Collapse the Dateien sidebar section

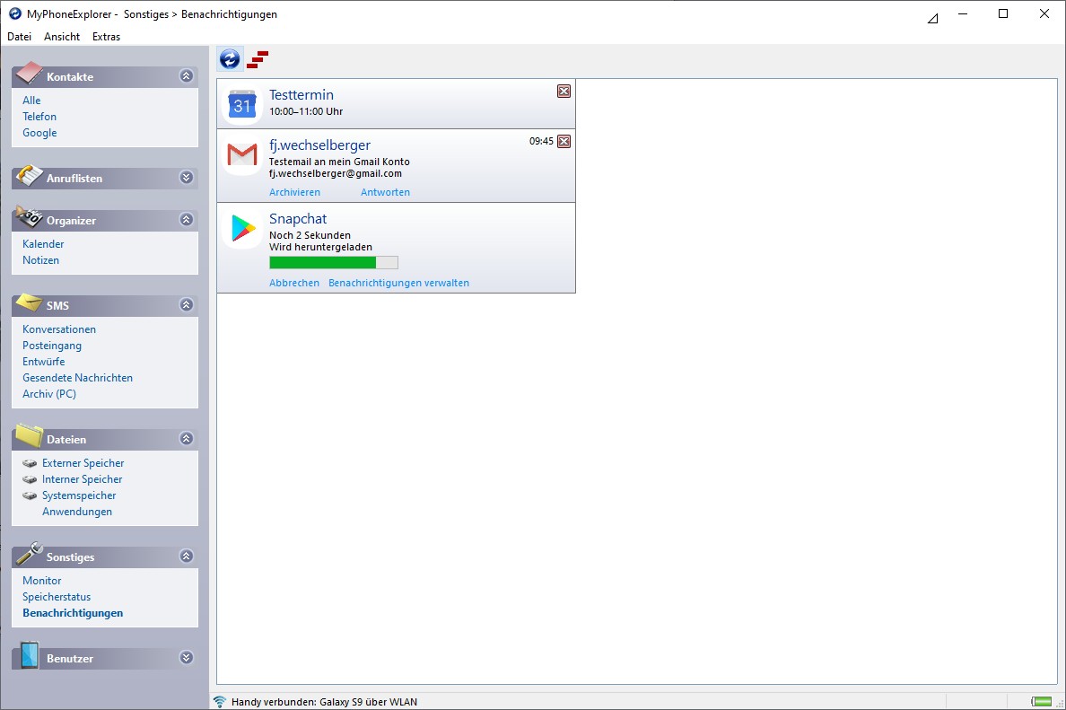pos(187,439)
